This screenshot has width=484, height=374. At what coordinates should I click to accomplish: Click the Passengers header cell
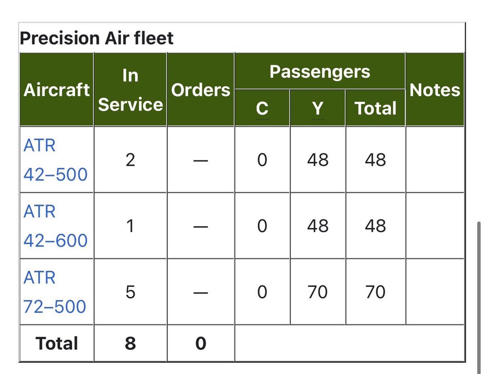coord(320,71)
